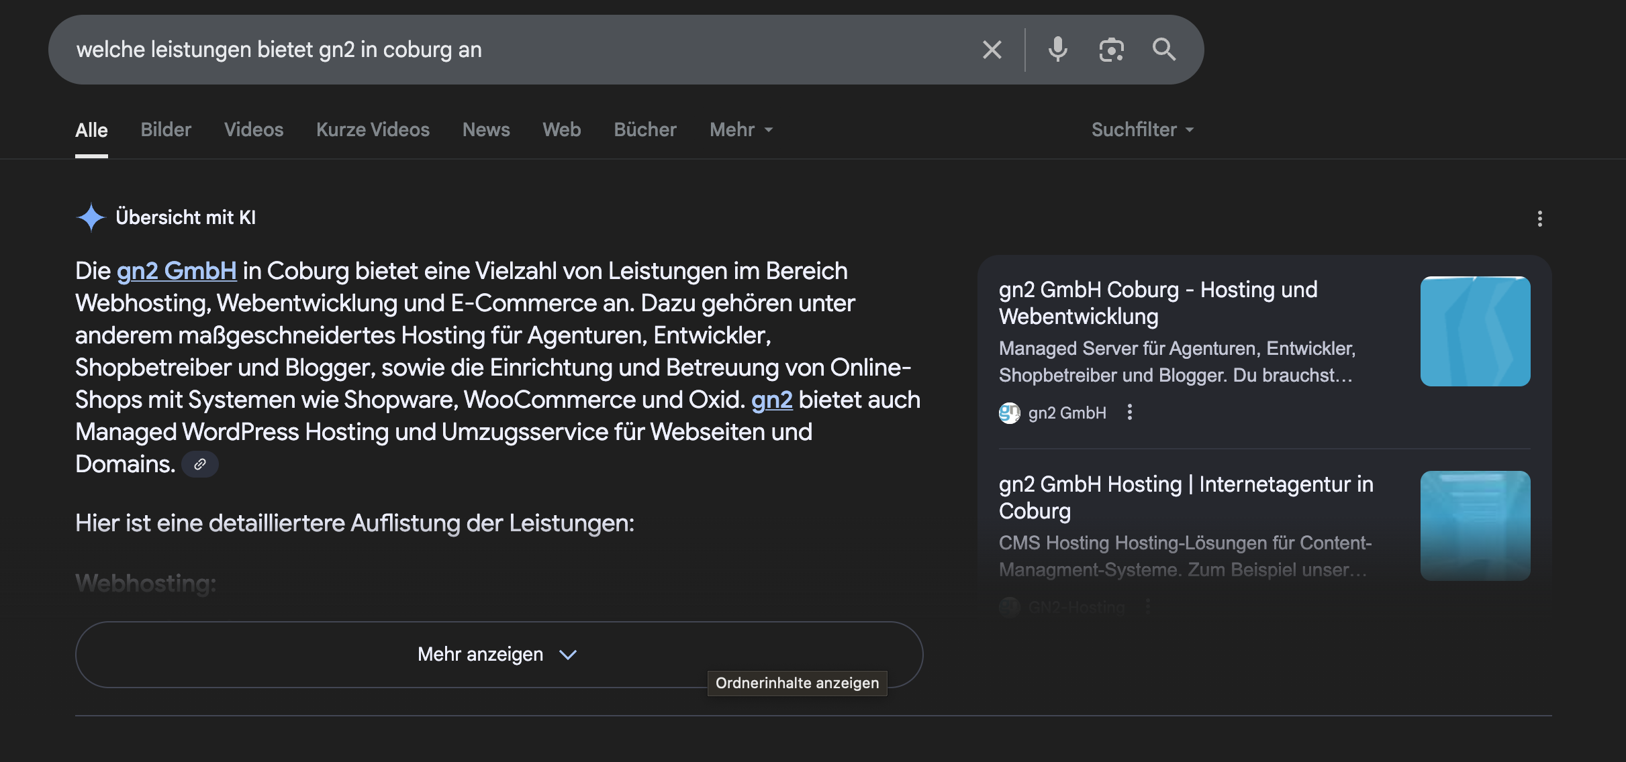Viewport: 1626px width, 762px height.
Task: Expand the overview via Mehr anzeigen
Action: tap(499, 654)
